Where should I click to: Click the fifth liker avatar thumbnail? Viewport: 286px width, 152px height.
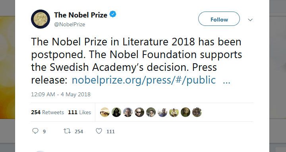point(151,112)
